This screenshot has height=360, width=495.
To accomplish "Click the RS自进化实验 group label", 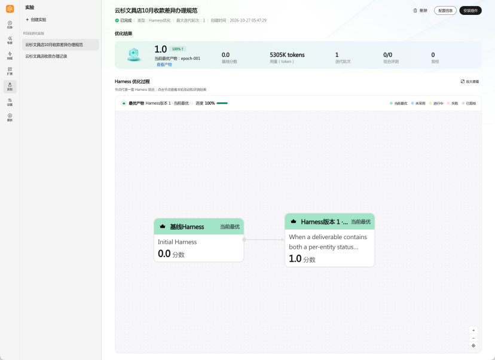I will (x=34, y=33).
